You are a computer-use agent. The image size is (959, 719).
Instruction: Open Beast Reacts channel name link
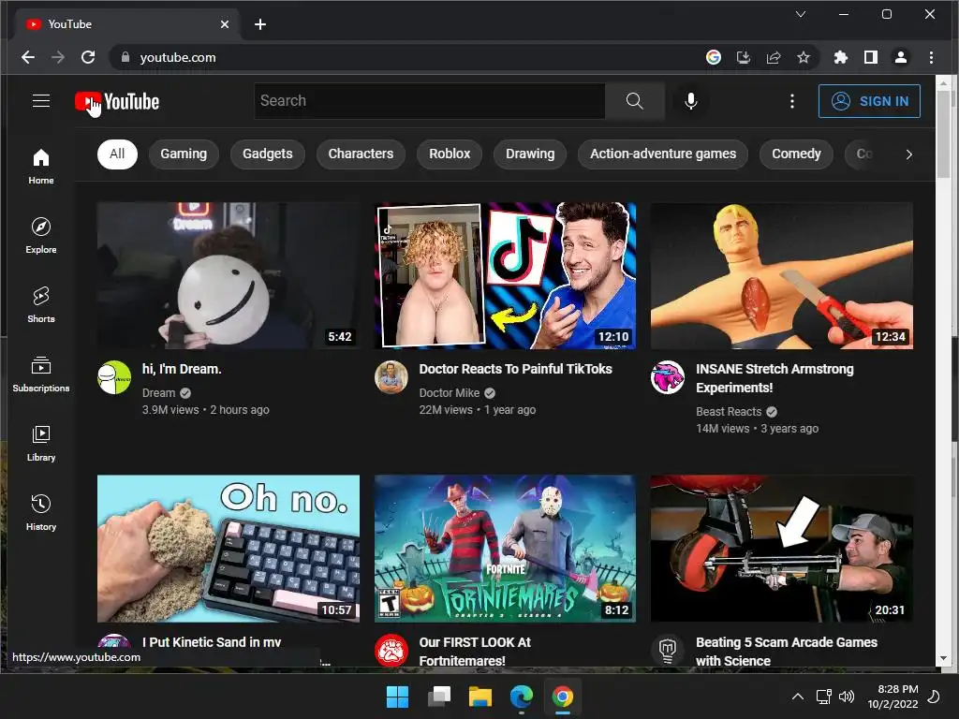click(x=729, y=412)
